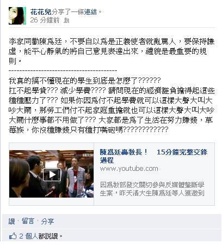
Task: Click the 過程 second line of video title
Action: point(107,160)
